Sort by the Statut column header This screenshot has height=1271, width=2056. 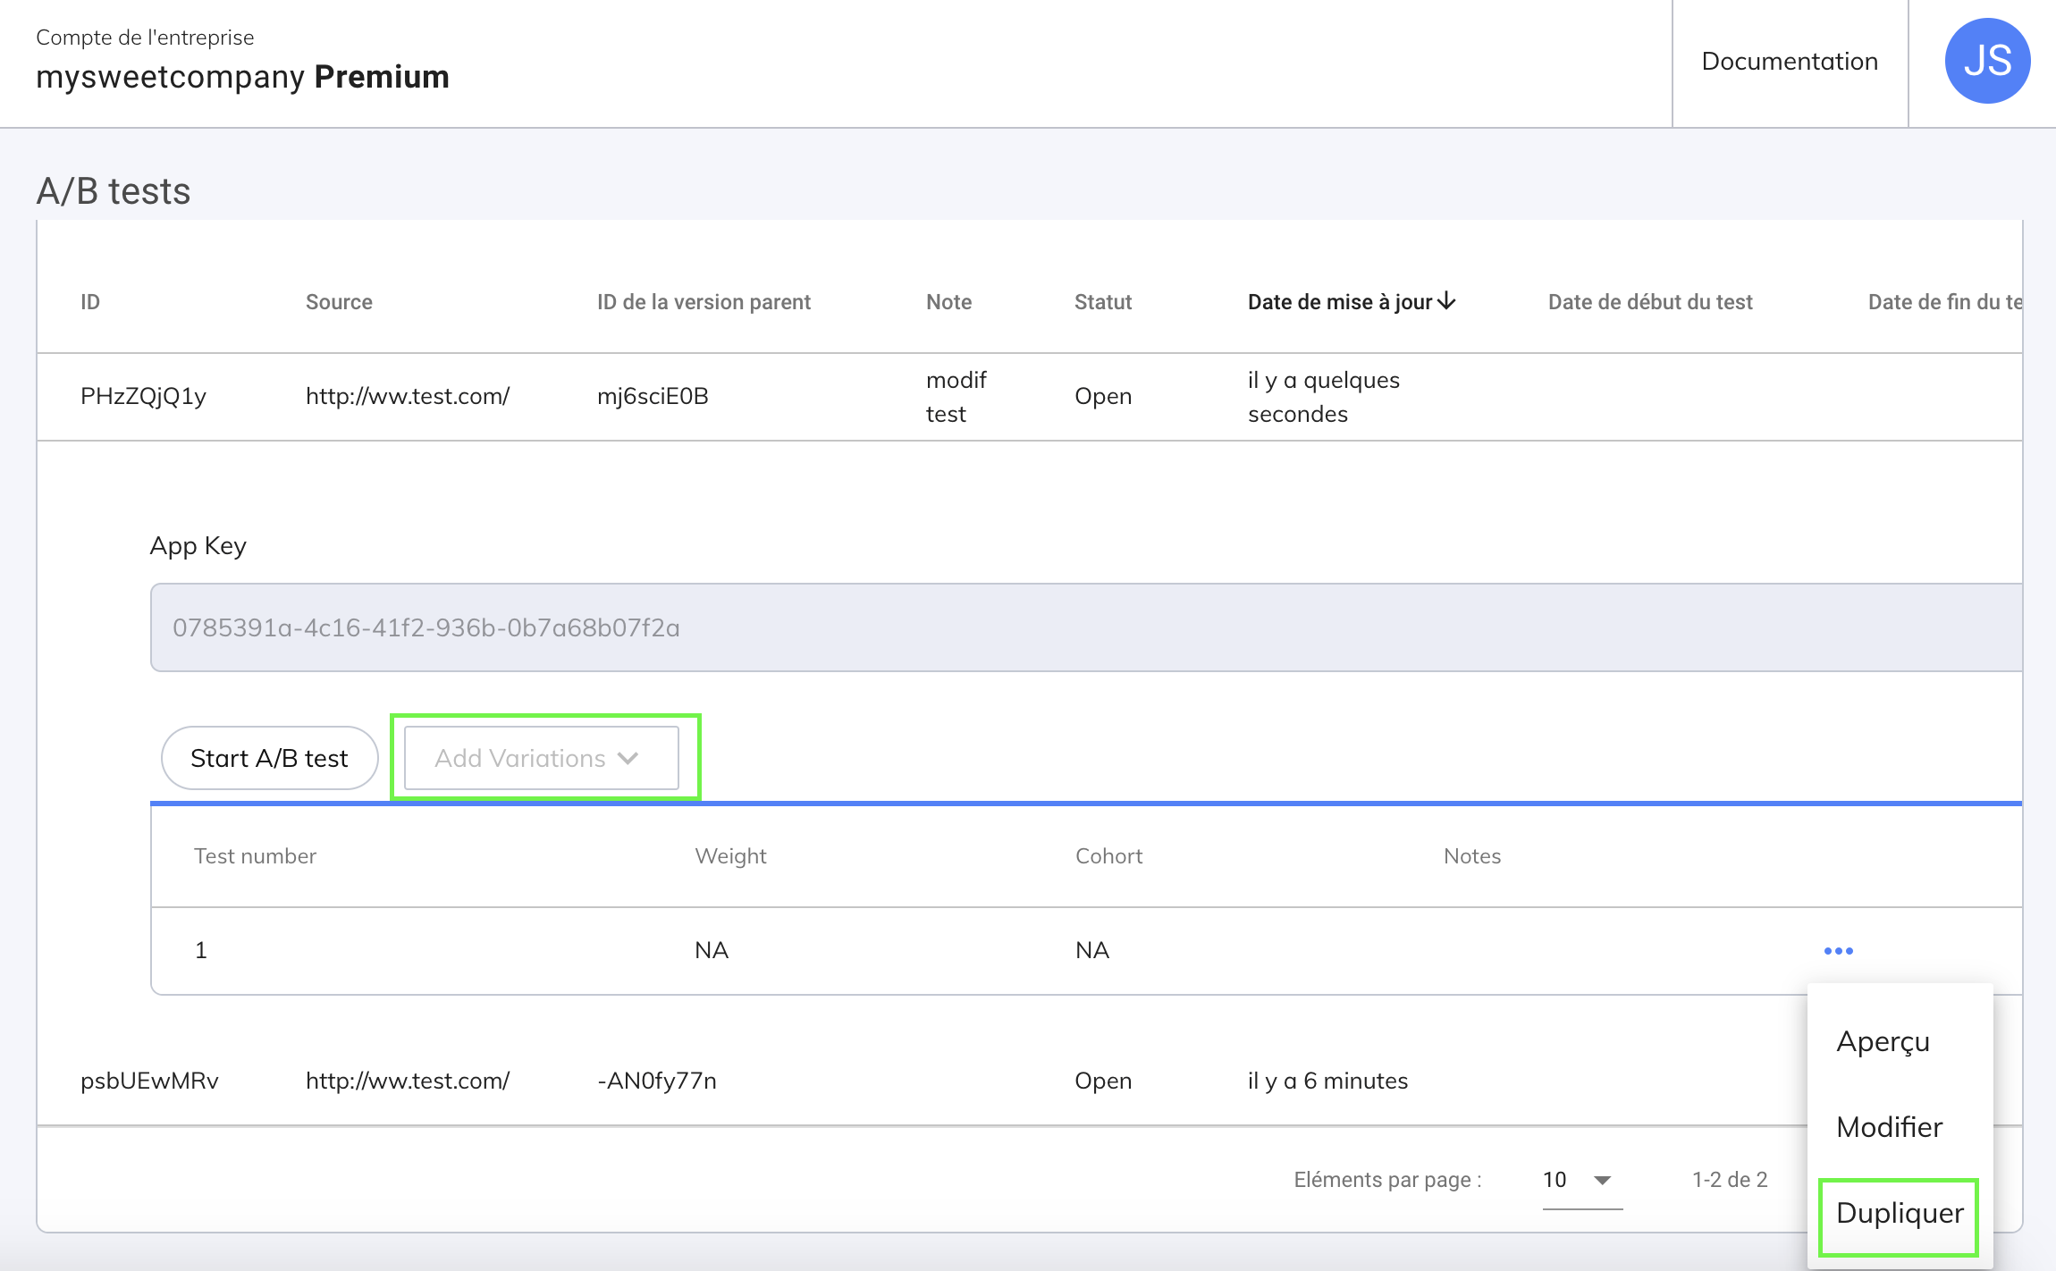tap(1102, 302)
